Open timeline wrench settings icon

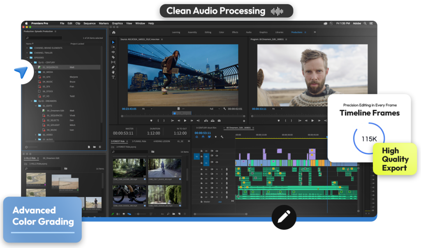click(222, 137)
